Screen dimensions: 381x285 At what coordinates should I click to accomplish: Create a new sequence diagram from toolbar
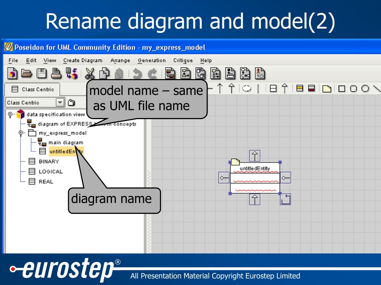click(215, 73)
